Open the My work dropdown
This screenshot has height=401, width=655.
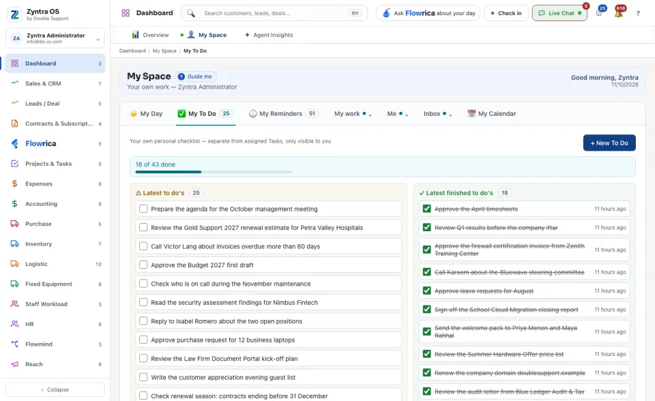click(x=353, y=114)
